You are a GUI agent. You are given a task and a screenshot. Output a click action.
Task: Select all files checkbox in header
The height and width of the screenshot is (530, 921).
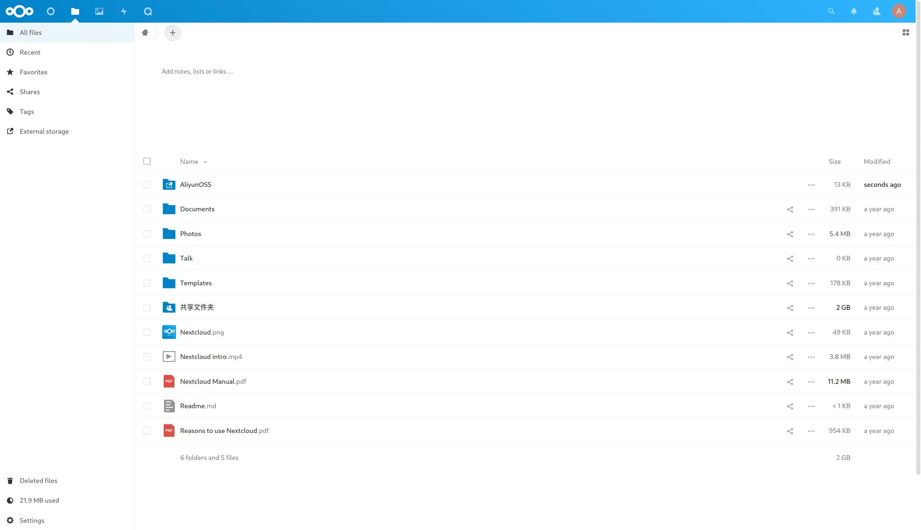pyautogui.click(x=147, y=161)
